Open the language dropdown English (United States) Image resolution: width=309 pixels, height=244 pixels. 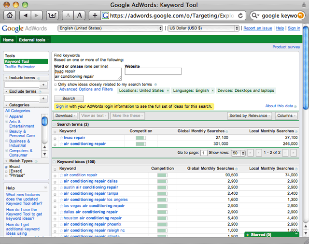(x=110, y=28)
